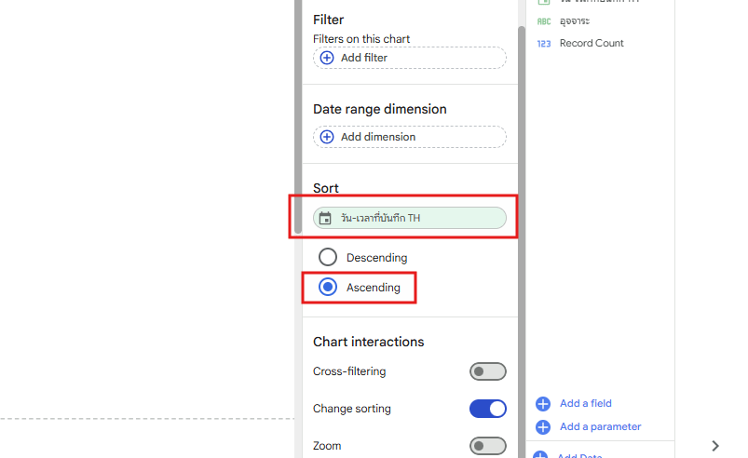Disable the Change sorting toggle
The image size is (748, 458).
coord(487,409)
